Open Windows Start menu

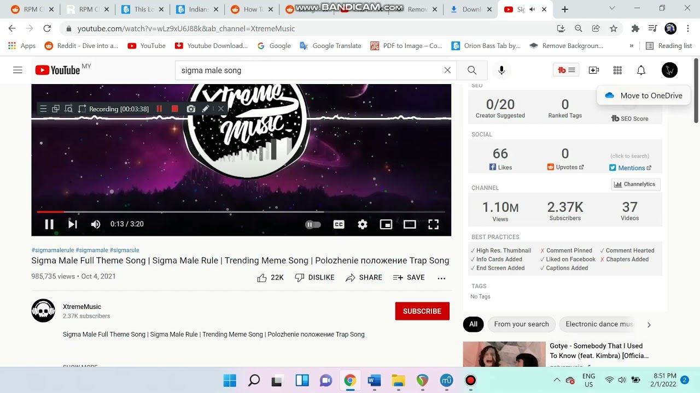[x=230, y=380]
